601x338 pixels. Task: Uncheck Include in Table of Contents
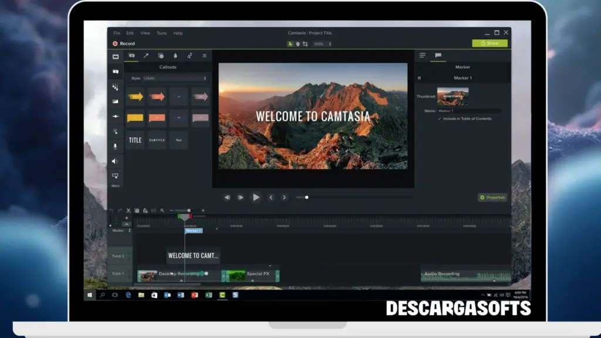tap(439, 119)
